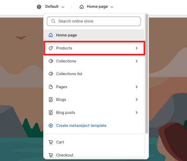
Task: Expand Blog posts submenu chevron
Action: coord(137,113)
